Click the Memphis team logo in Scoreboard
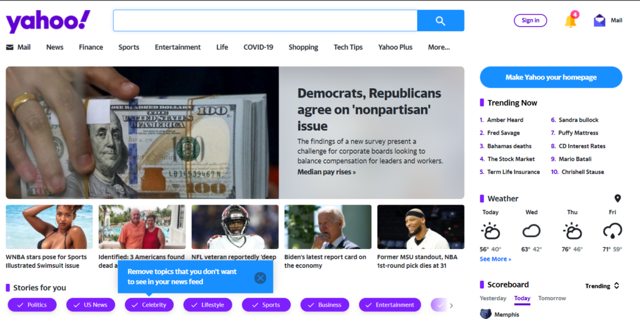 coord(486,313)
